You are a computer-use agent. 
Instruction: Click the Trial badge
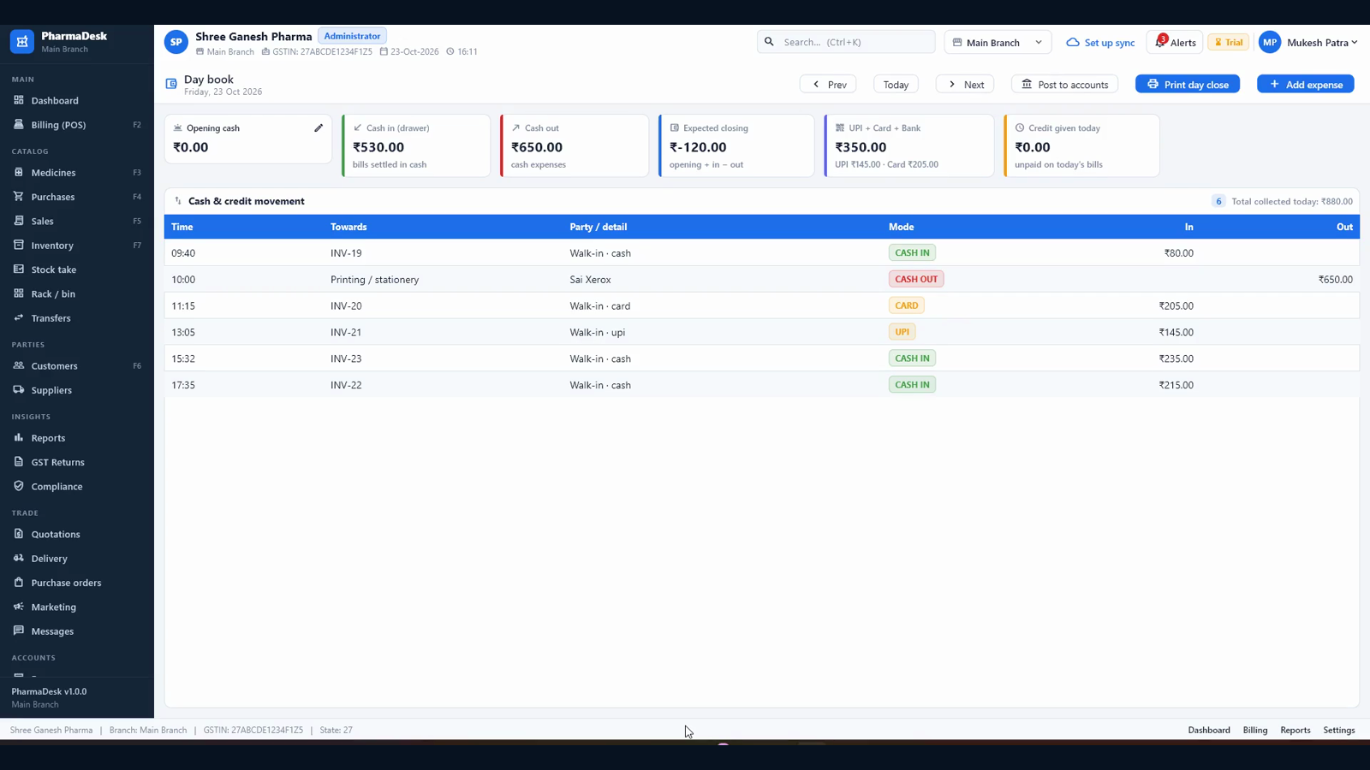1228,42
